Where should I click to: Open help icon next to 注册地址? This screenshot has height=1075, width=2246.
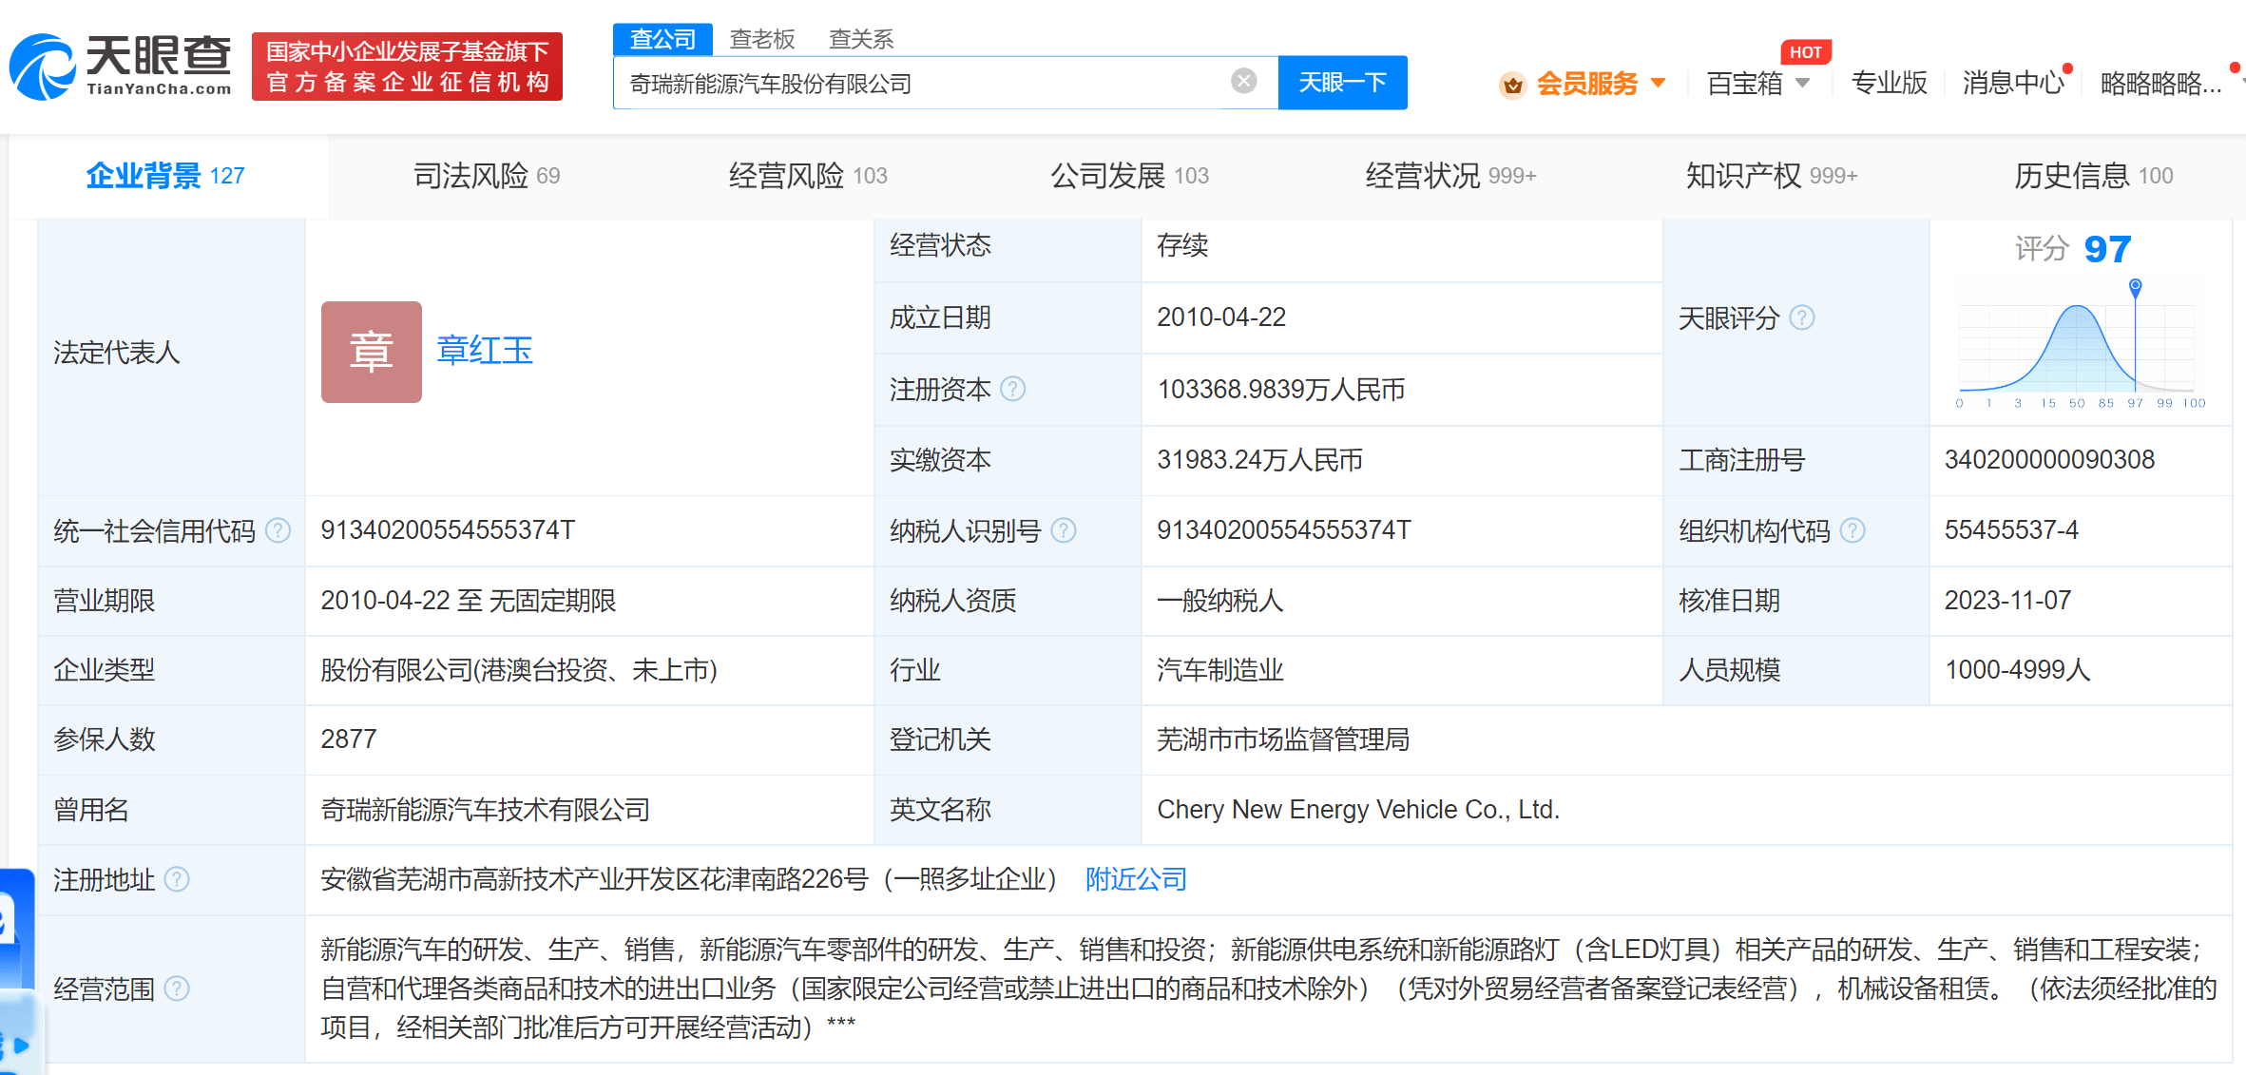pyautogui.click(x=177, y=879)
